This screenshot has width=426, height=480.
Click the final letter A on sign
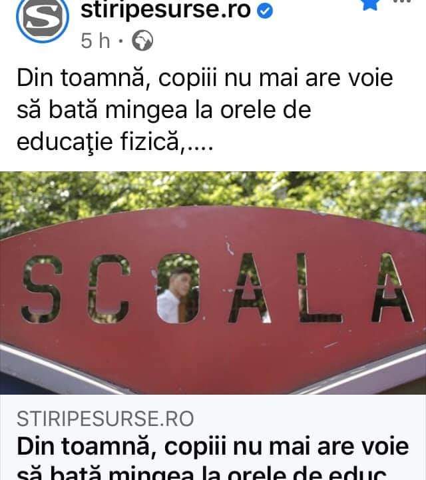(x=392, y=288)
